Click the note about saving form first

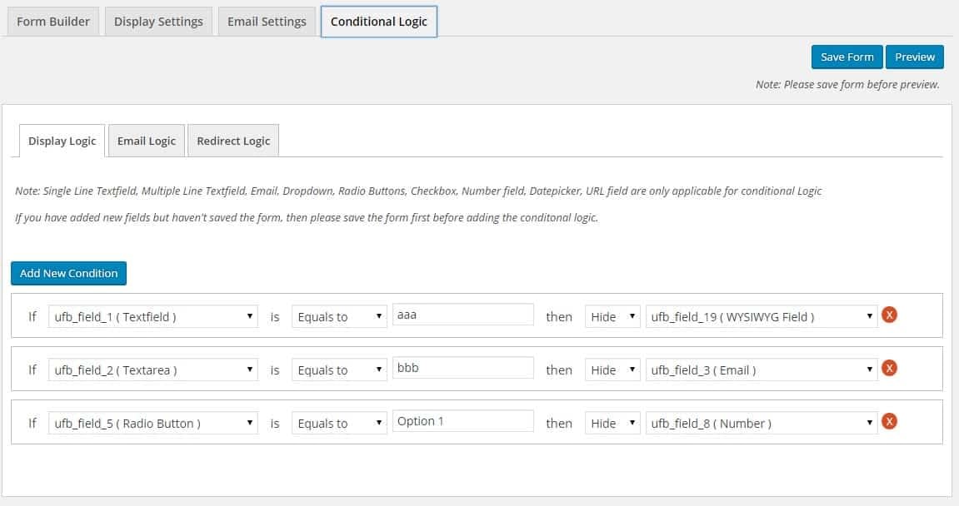click(x=307, y=217)
